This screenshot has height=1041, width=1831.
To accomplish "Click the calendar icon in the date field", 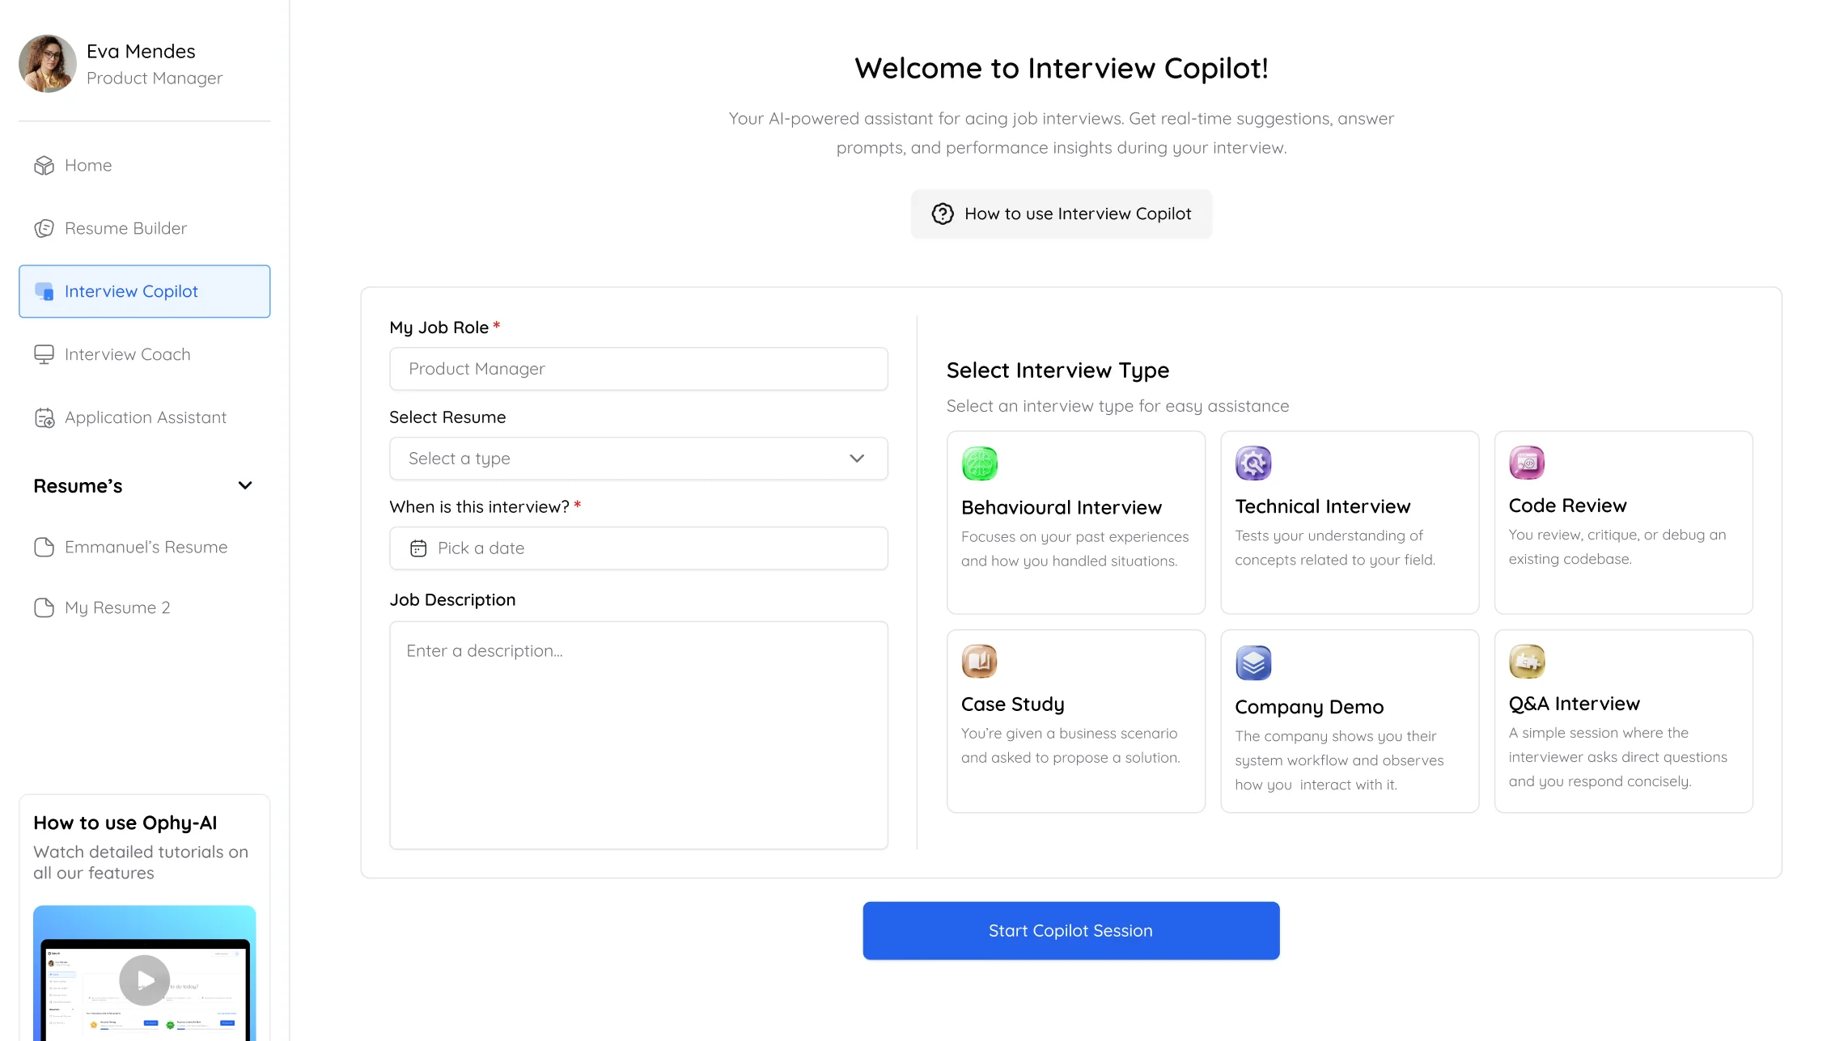I will point(418,548).
